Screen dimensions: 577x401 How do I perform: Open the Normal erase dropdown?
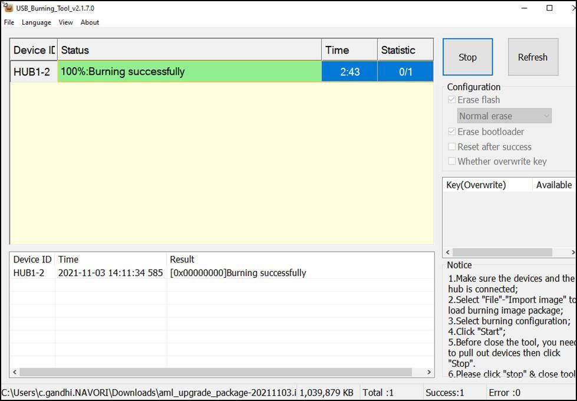(x=504, y=116)
